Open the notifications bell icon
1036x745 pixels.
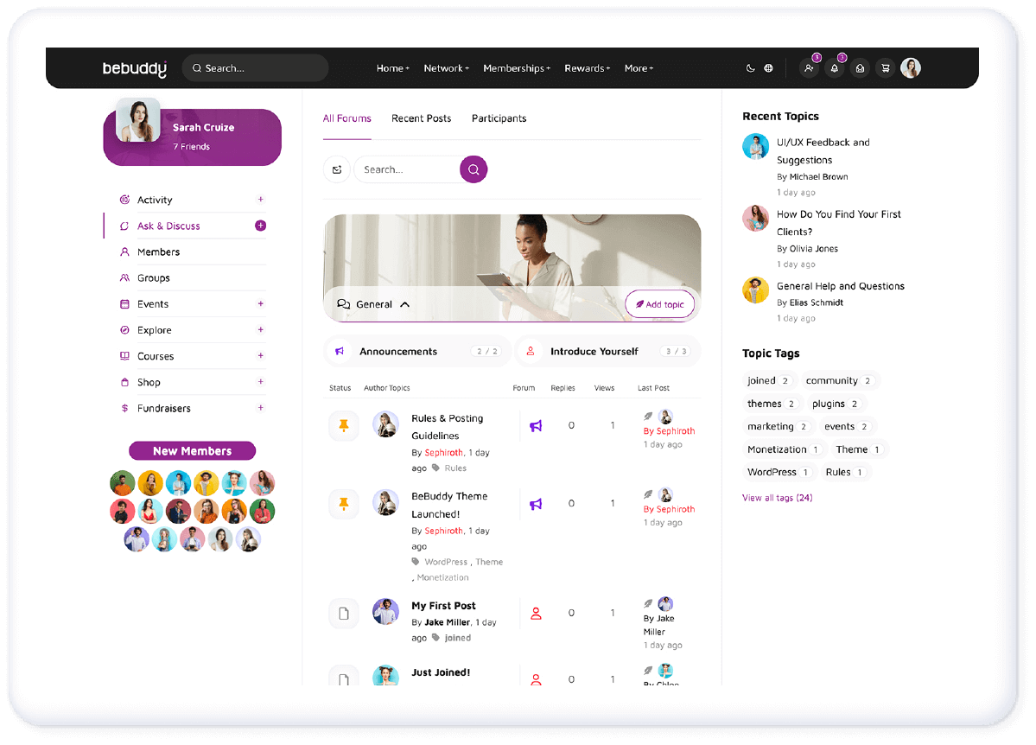pyautogui.click(x=834, y=68)
